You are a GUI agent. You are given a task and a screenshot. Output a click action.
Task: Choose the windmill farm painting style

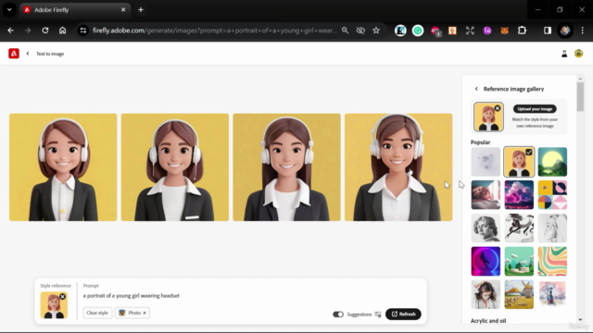[x=519, y=294]
